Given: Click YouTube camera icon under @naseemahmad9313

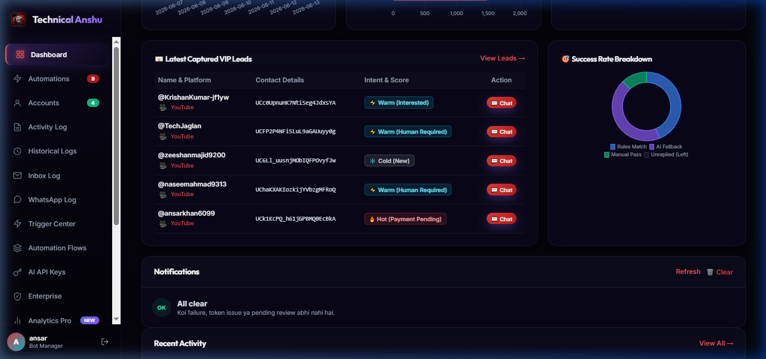Looking at the screenshot, I should click(163, 194).
